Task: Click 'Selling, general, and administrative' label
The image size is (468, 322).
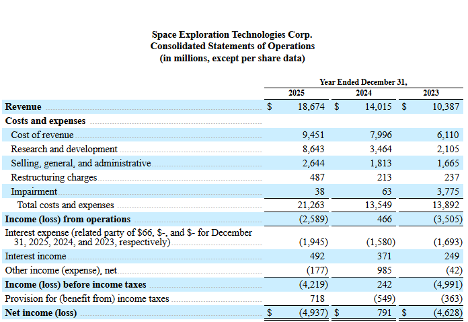Action: click(x=81, y=163)
